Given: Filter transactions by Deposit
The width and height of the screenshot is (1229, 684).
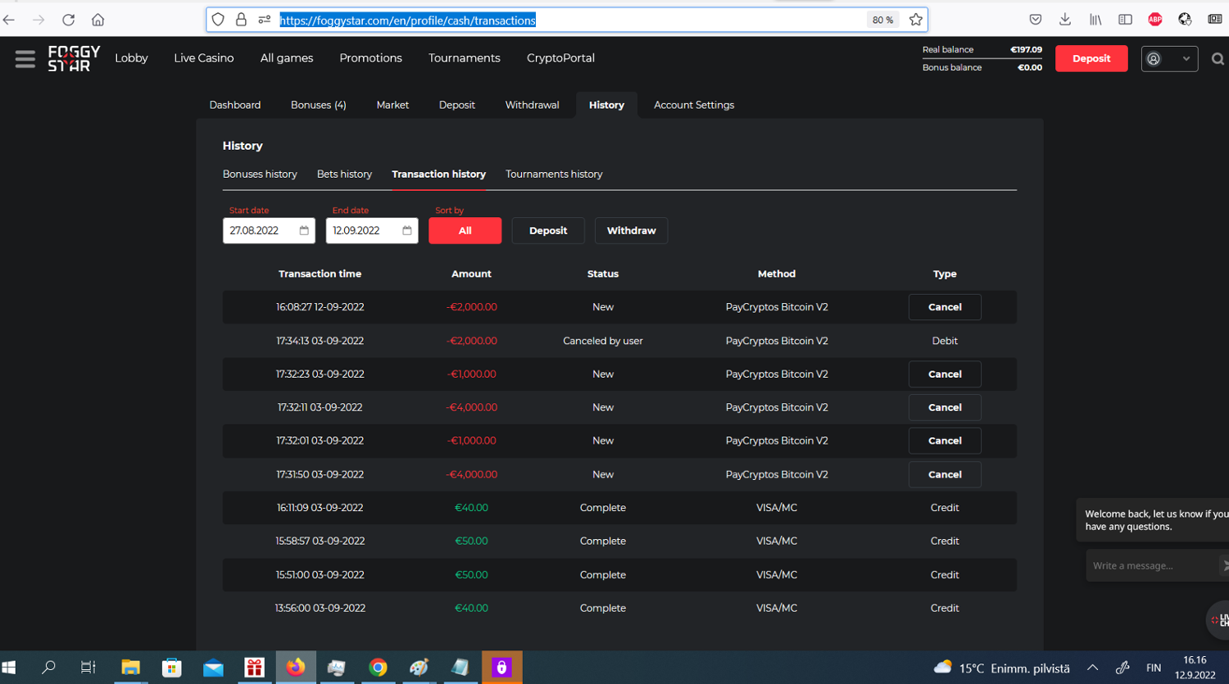Looking at the screenshot, I should [x=548, y=231].
